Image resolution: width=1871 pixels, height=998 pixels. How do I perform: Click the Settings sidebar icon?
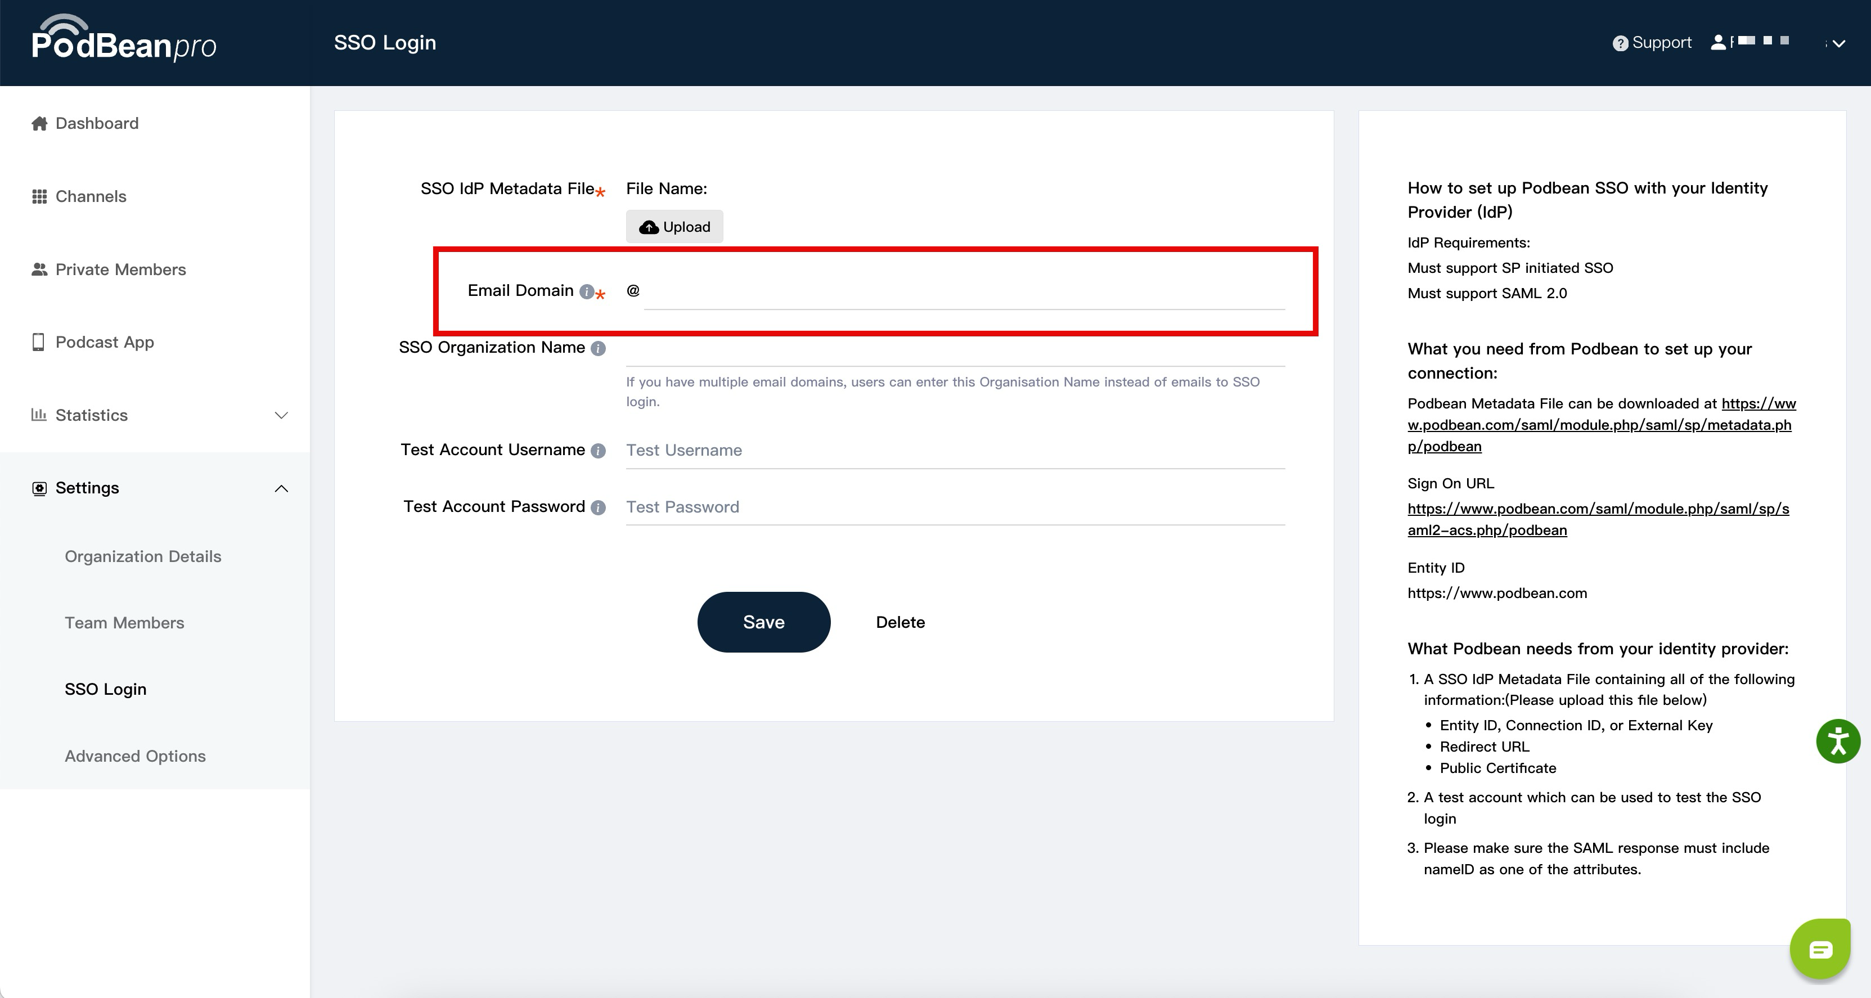click(39, 488)
